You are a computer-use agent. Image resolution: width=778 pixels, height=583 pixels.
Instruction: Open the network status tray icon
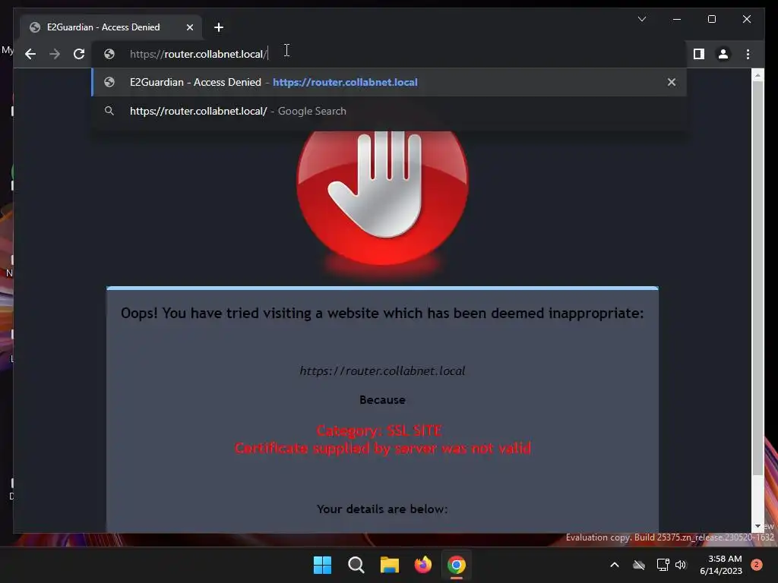(x=663, y=565)
